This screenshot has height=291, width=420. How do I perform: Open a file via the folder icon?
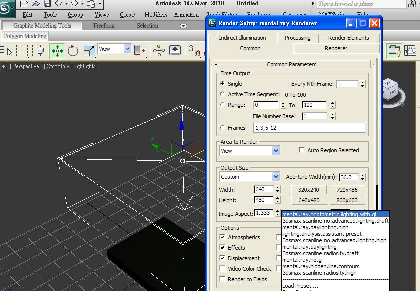point(36,3)
